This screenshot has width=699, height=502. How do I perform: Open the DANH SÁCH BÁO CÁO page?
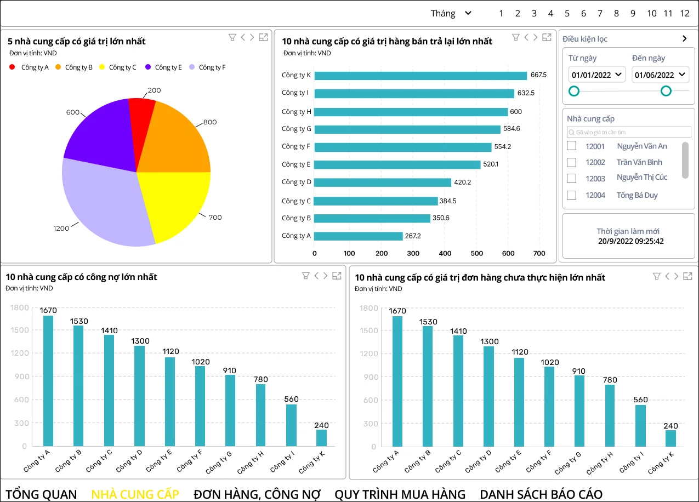coord(541,494)
